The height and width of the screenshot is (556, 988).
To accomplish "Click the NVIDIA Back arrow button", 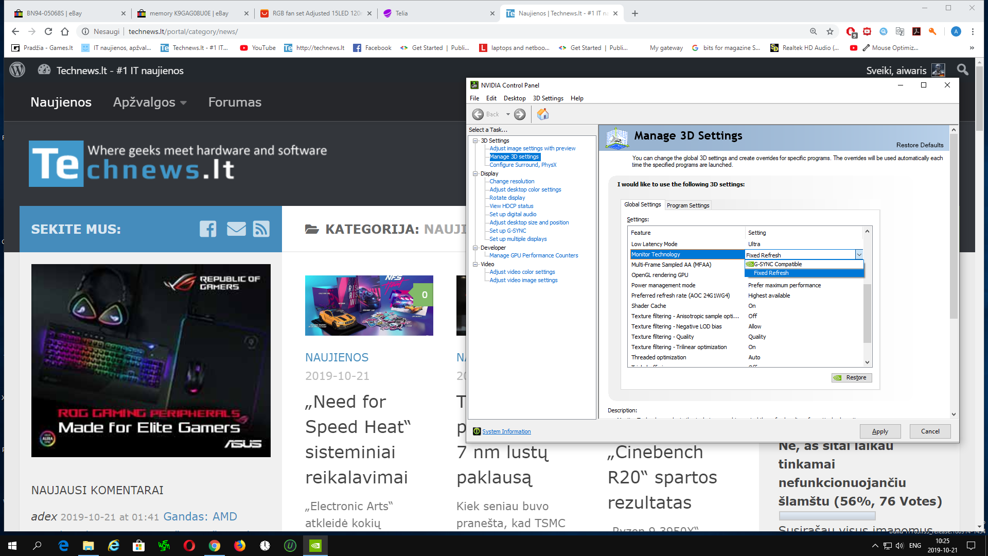I will pyautogui.click(x=478, y=114).
